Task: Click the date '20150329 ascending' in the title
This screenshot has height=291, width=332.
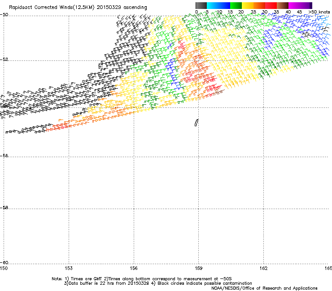Action: pyautogui.click(x=122, y=8)
